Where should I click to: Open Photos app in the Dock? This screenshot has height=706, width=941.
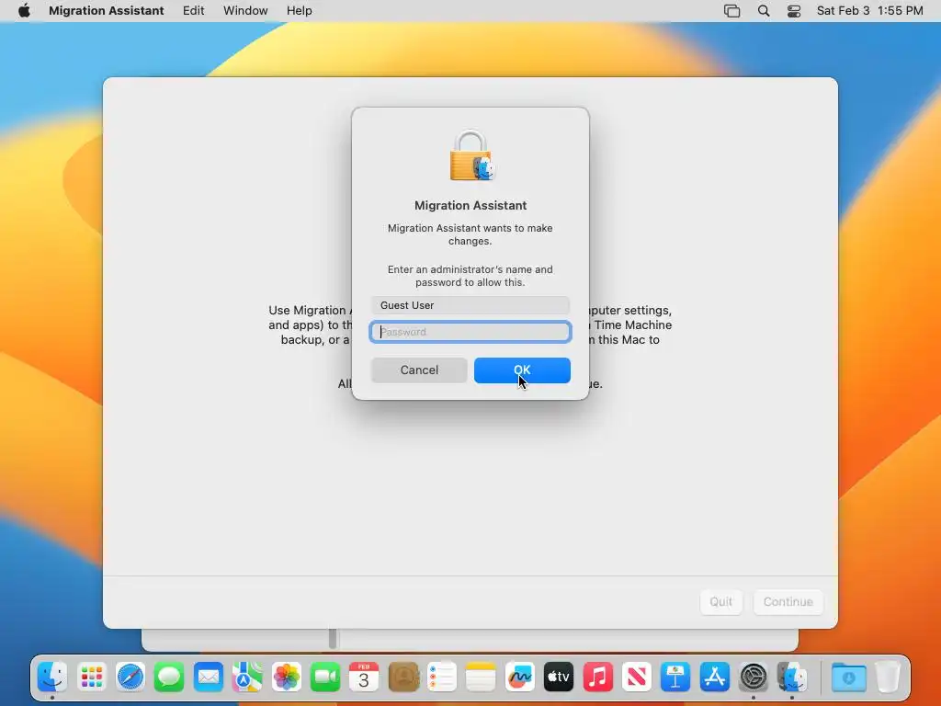287,678
